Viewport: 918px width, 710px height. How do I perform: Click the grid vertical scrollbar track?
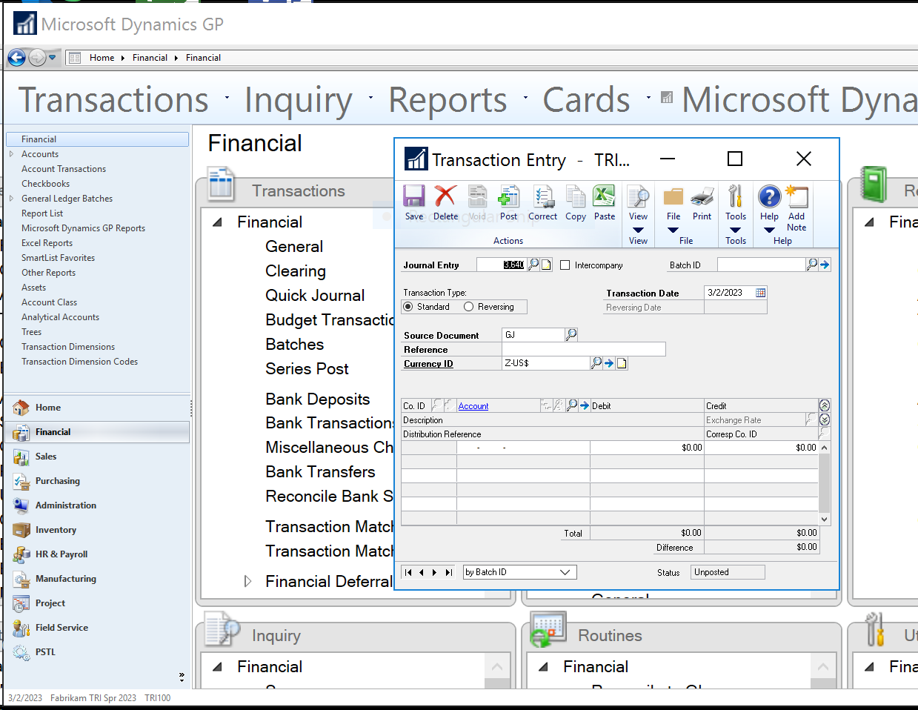click(x=825, y=483)
